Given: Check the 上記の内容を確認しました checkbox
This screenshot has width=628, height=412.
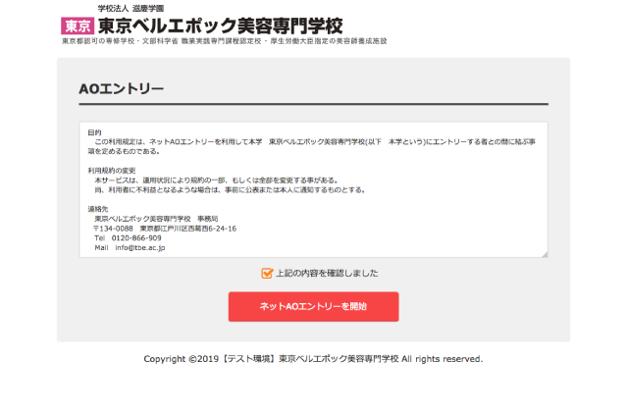Looking at the screenshot, I should point(267,273).
